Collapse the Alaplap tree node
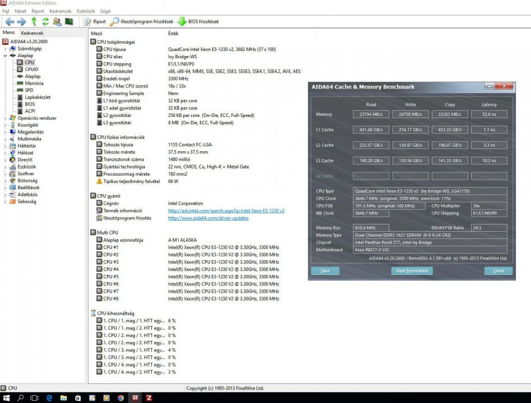Screen dimensions: 531x403 click(5, 55)
